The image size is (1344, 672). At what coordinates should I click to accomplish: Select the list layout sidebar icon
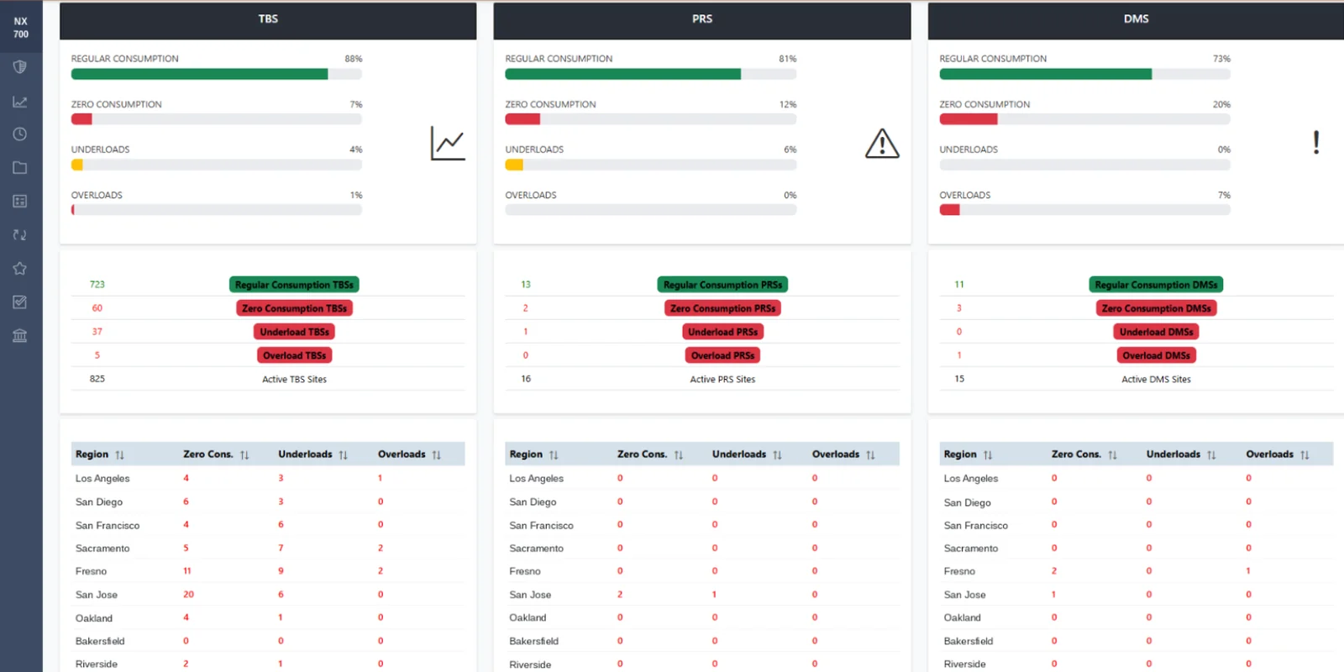[20, 202]
